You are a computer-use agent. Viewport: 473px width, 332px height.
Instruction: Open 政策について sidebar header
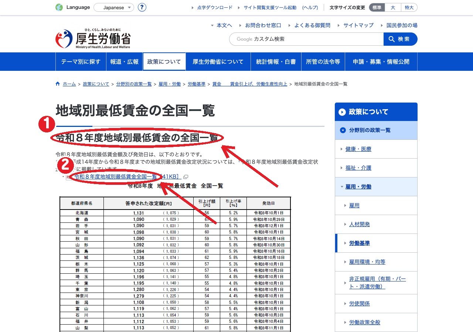pyautogui.click(x=376, y=112)
